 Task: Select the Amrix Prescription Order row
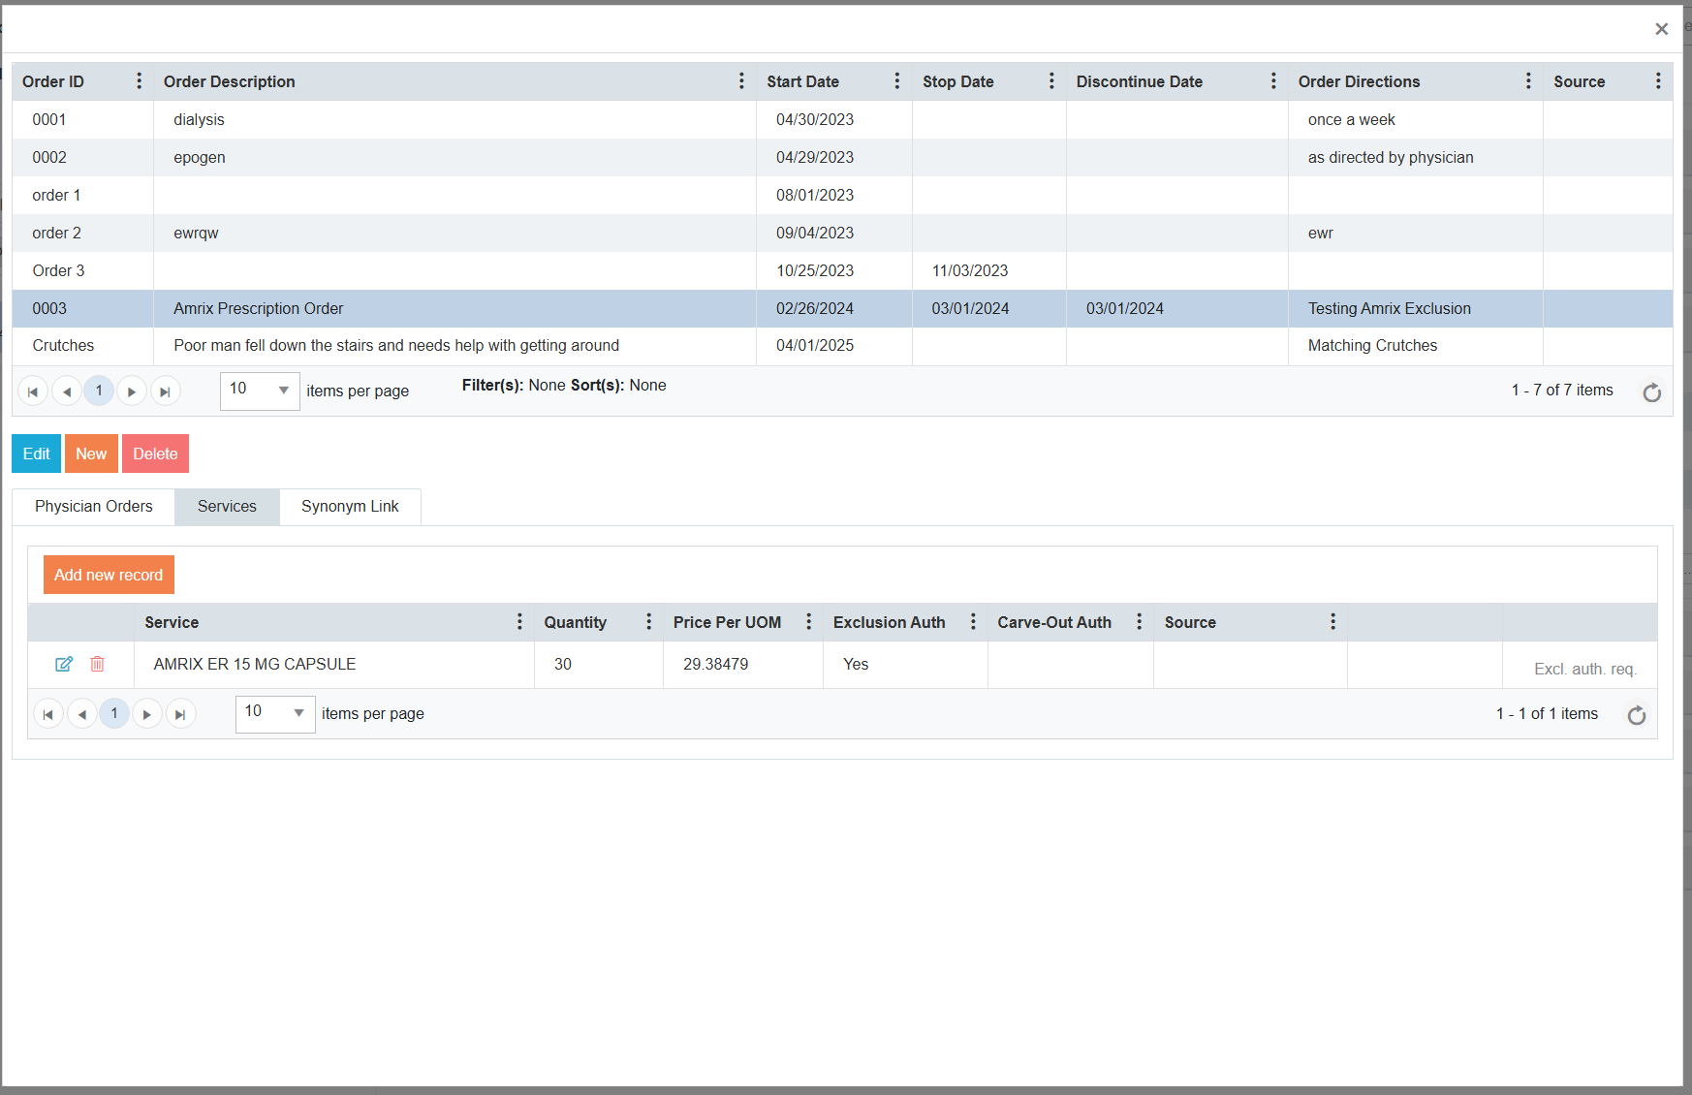pyautogui.click(x=842, y=308)
